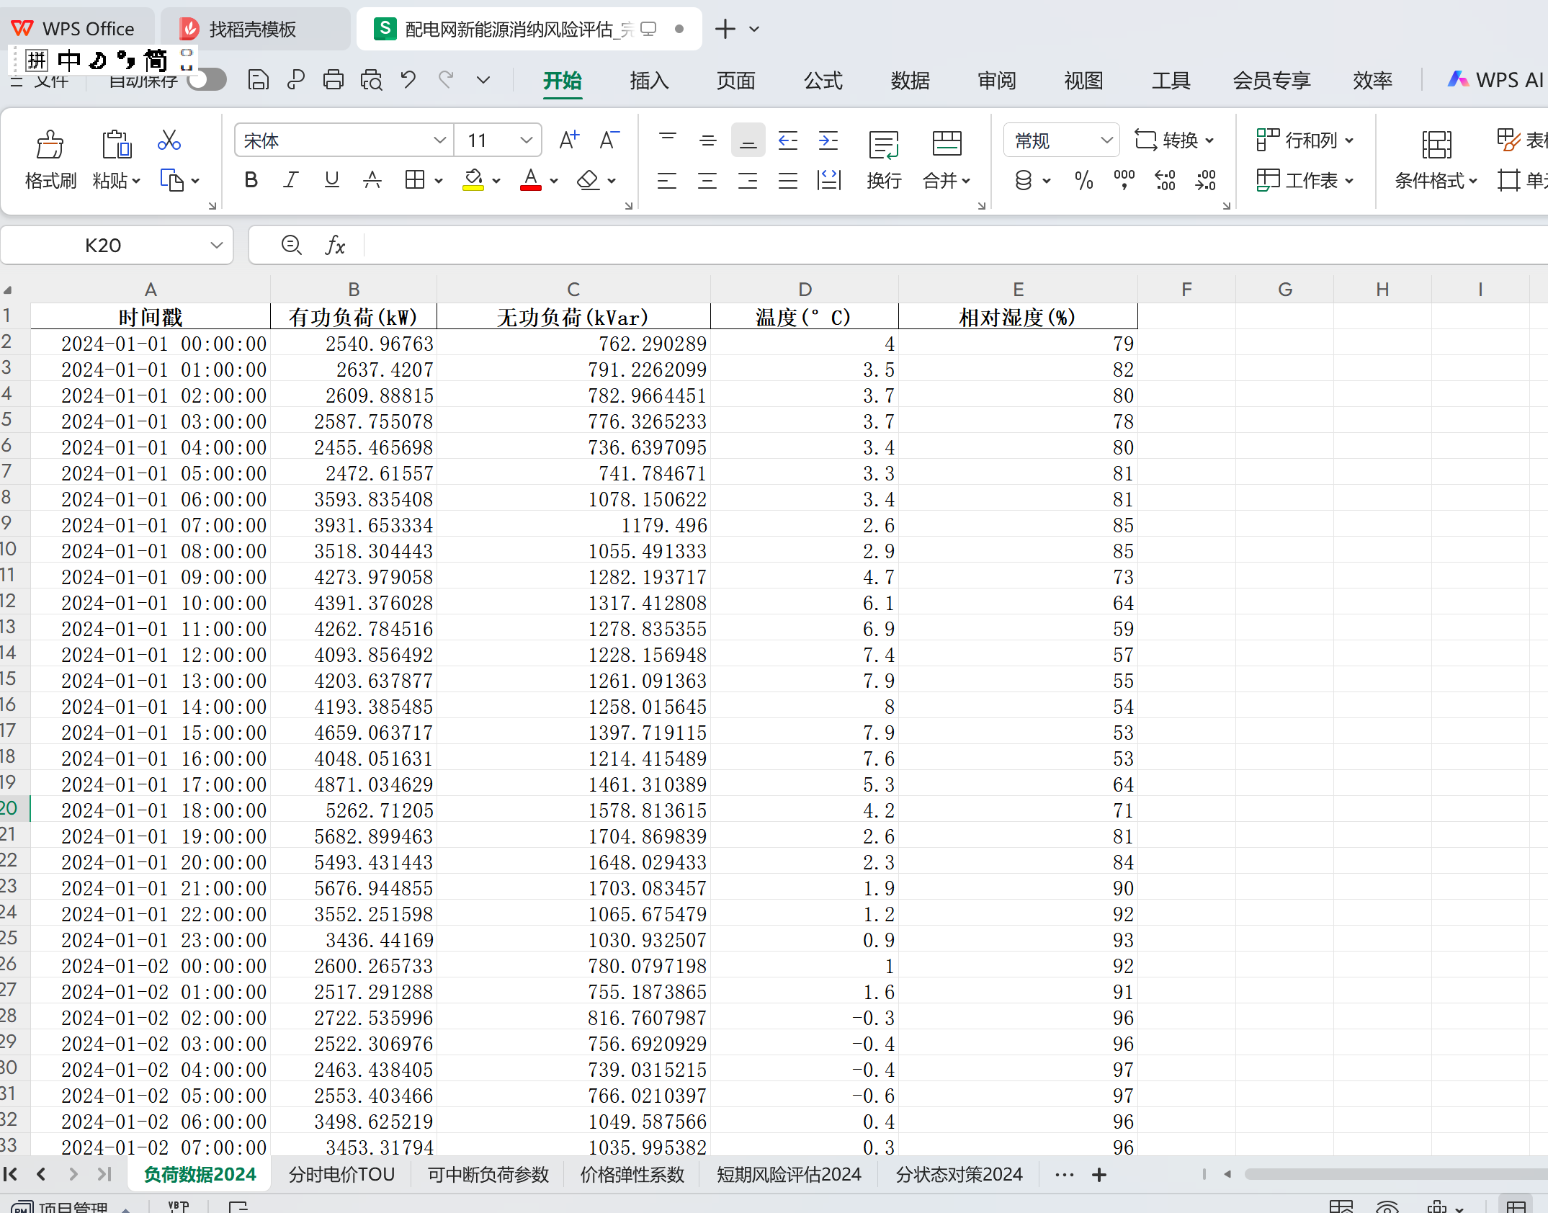
Task: Click the percent style icon
Action: (x=1083, y=180)
